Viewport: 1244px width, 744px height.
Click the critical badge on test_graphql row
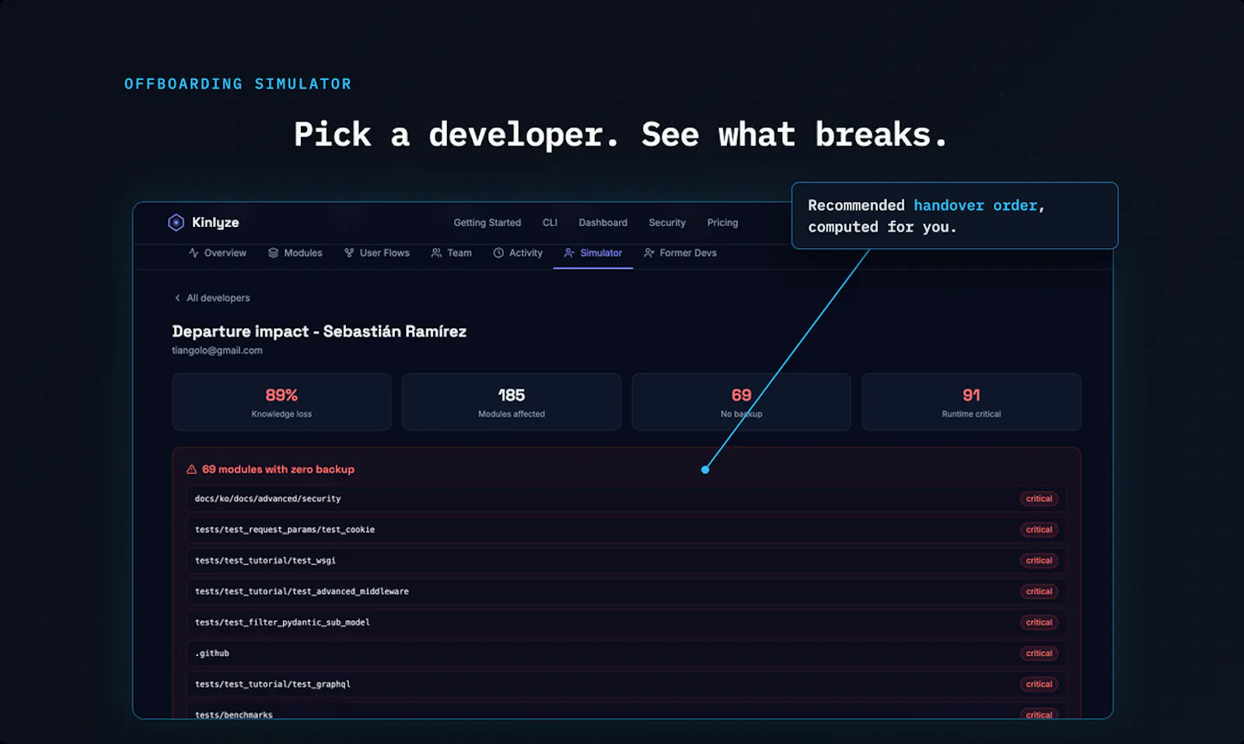(x=1039, y=684)
